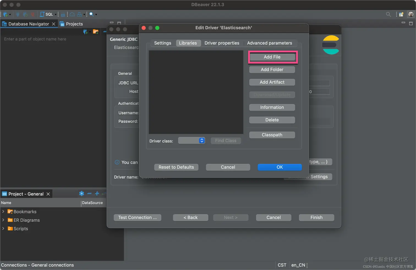Viewport: 416px width, 270px height.
Task: Click the Connect plug icon in main toolbar
Action: pos(18,14)
